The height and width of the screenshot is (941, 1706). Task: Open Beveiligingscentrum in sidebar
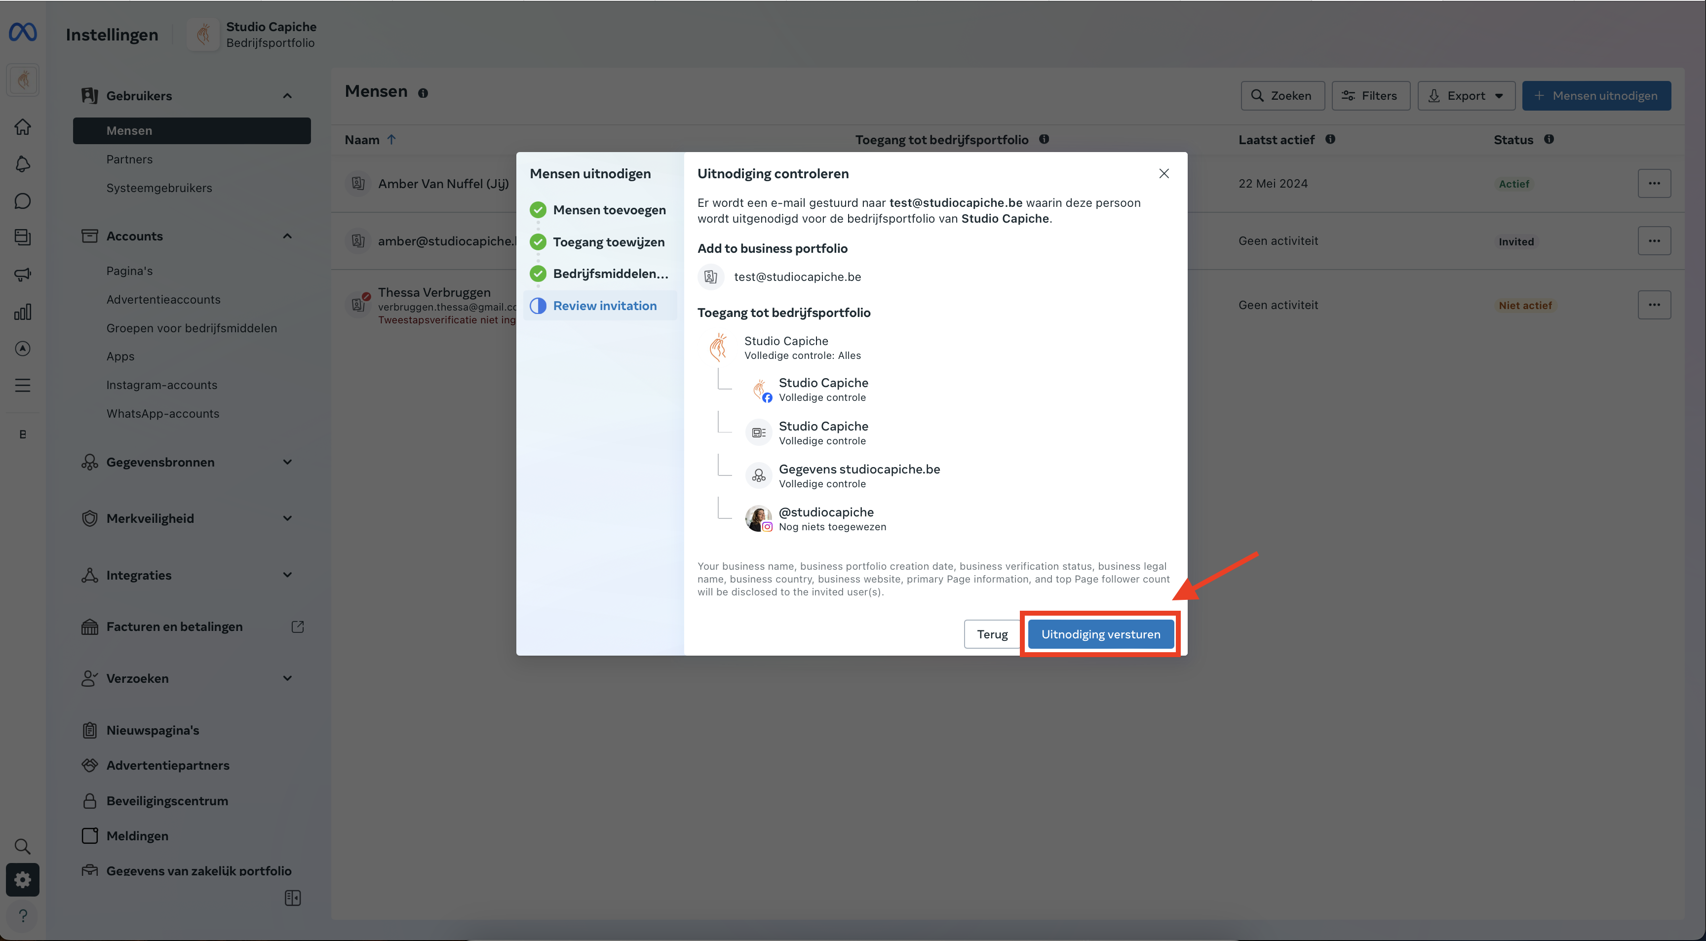coord(167,801)
